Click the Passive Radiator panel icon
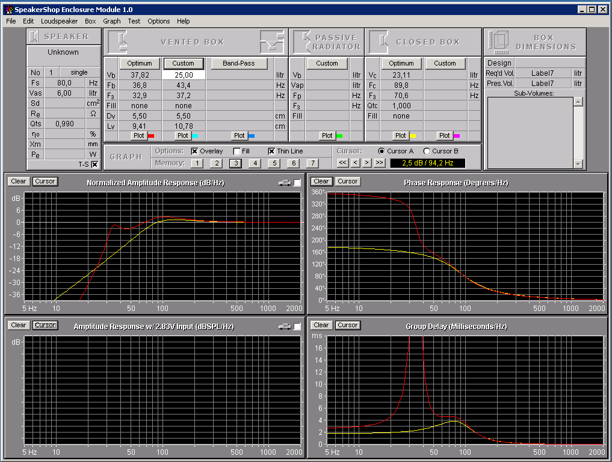Screen dimensions: 612x462 [302, 42]
